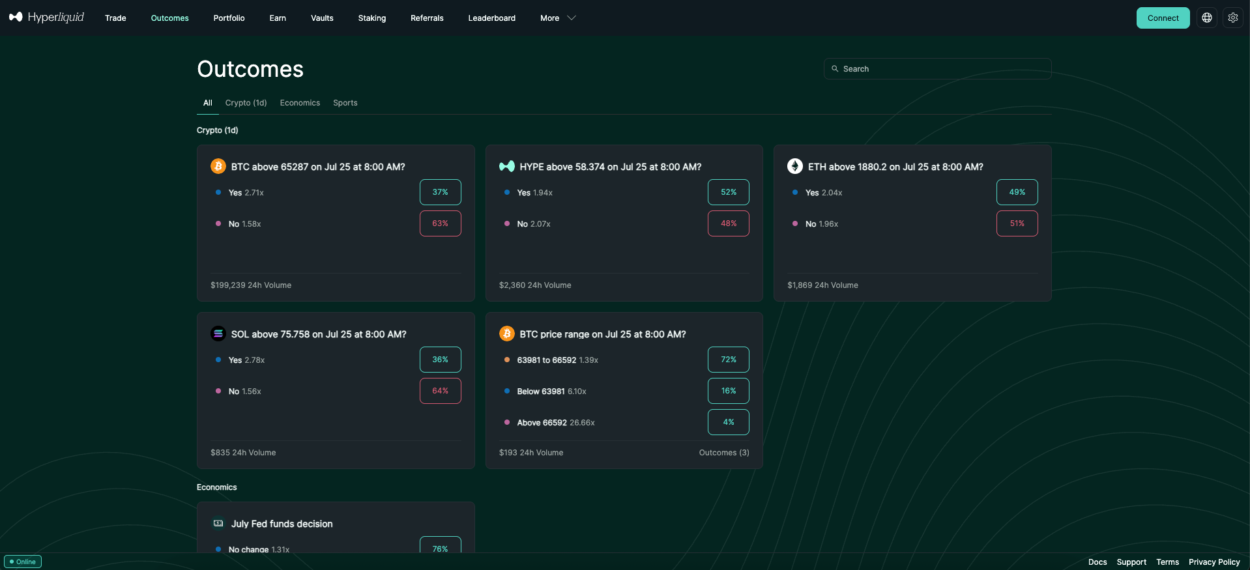Screen dimensions: 1250x570
Task: Choose No 51% on ETH market
Action: coord(1017,223)
